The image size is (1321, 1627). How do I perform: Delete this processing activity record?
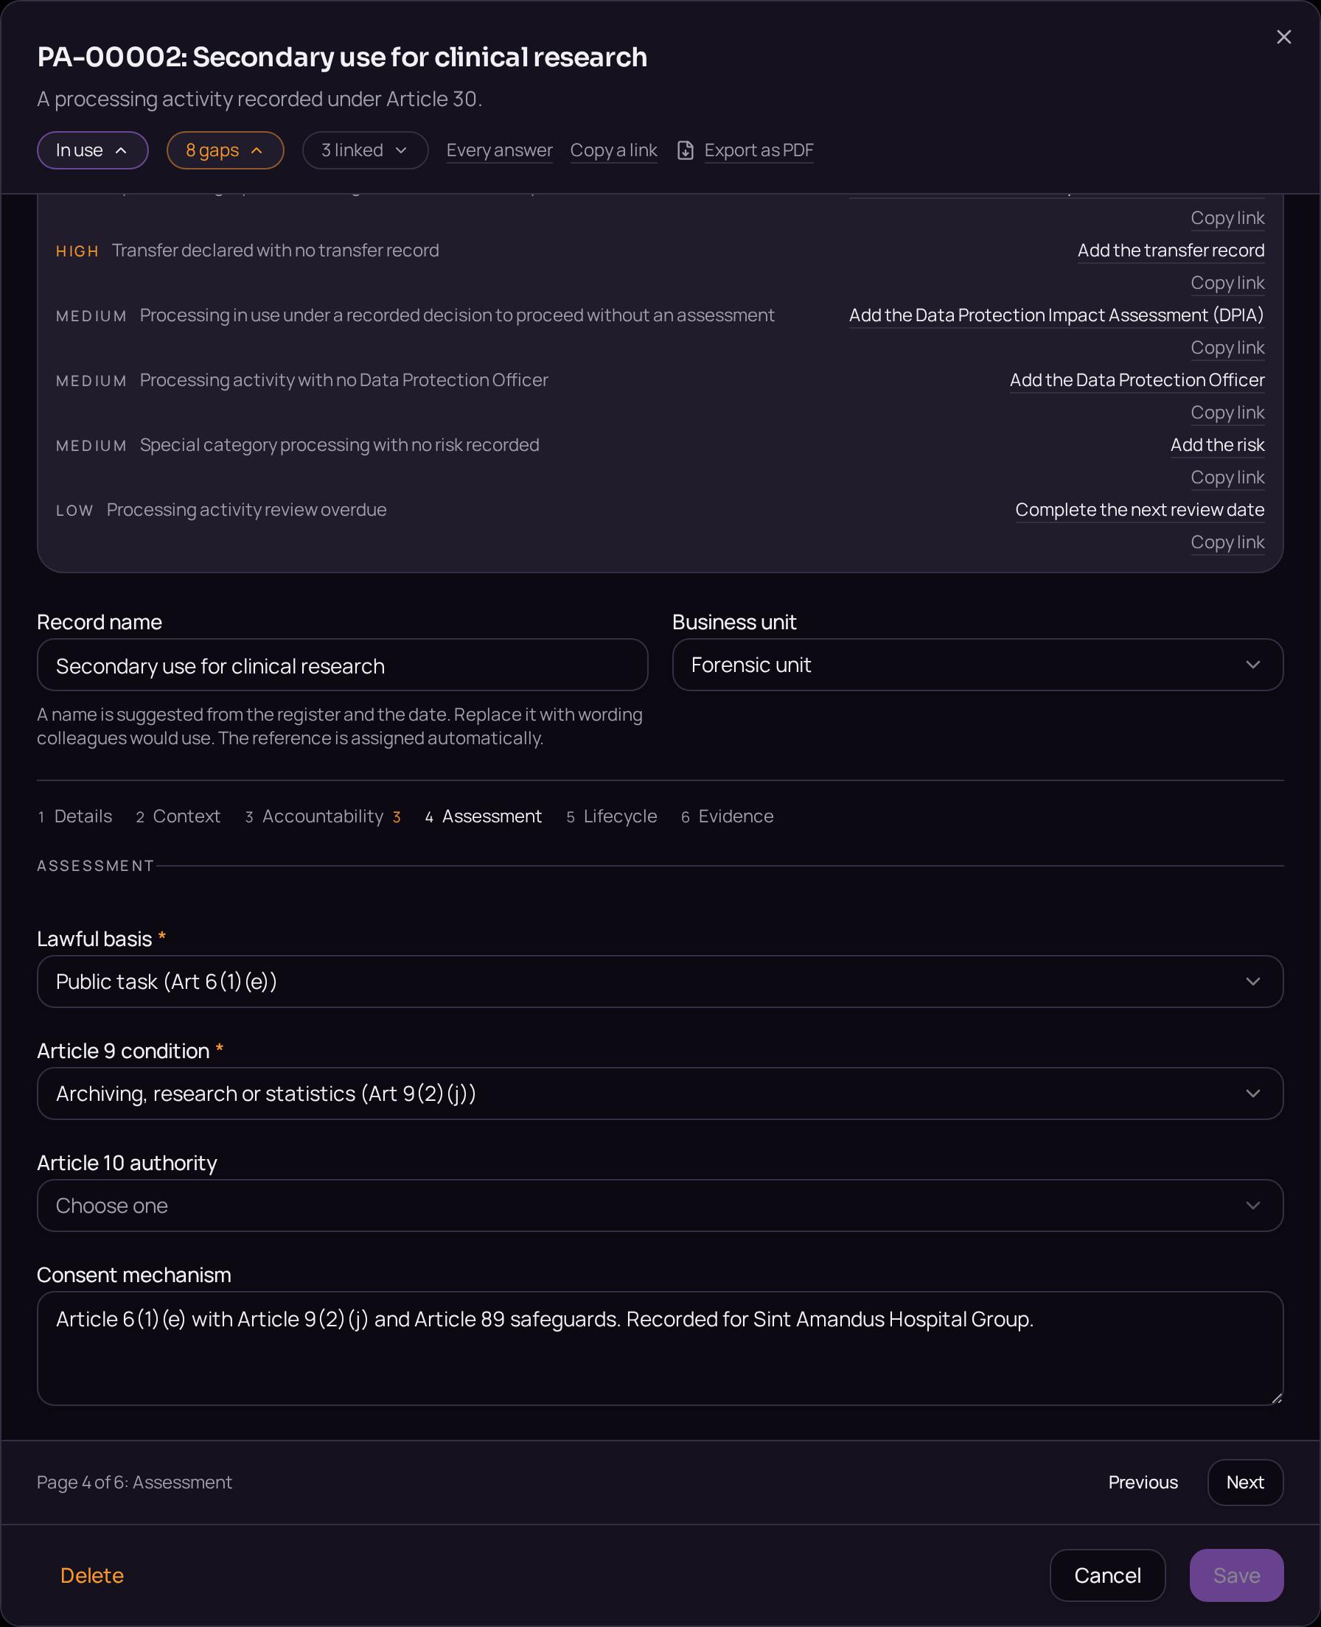92,1575
